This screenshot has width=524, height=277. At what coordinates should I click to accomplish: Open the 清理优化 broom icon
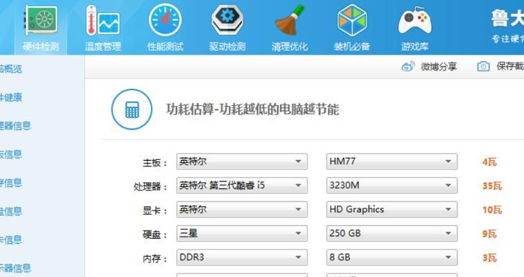pos(290,20)
